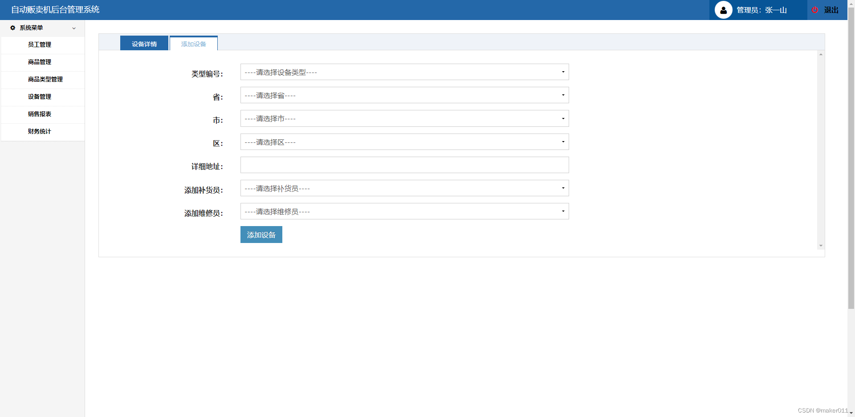Open 员工管理 menu item
The image size is (855, 417).
(x=43, y=45)
